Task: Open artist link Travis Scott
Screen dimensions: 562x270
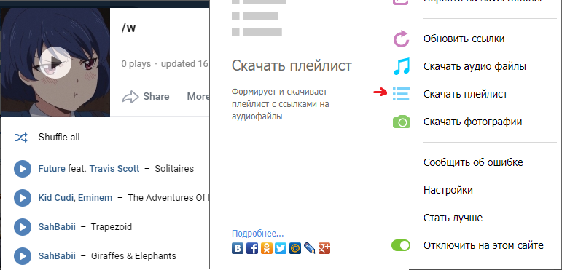Action: coord(114,168)
